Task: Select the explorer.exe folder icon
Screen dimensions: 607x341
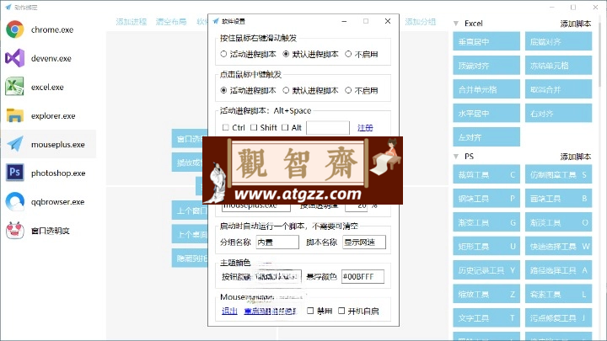Action: point(15,115)
